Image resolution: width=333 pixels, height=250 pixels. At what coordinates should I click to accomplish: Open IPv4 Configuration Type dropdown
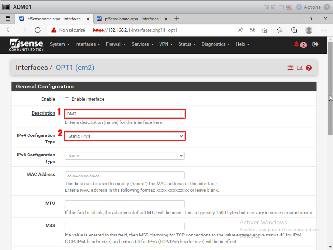point(125,136)
